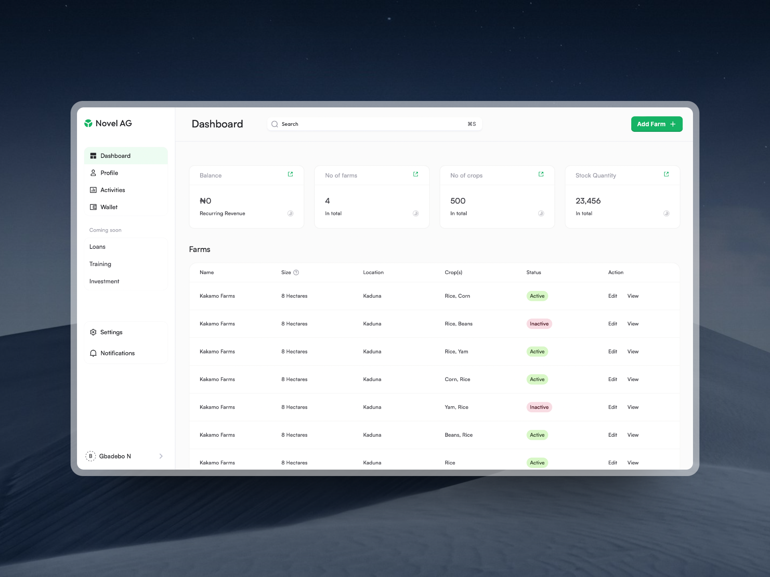Click Inactive badge in Rice, Beans row
This screenshot has width=770, height=577.
(539, 324)
